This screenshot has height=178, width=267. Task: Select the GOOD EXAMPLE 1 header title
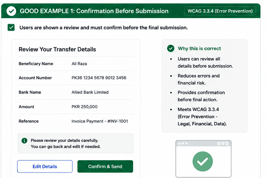94,11
